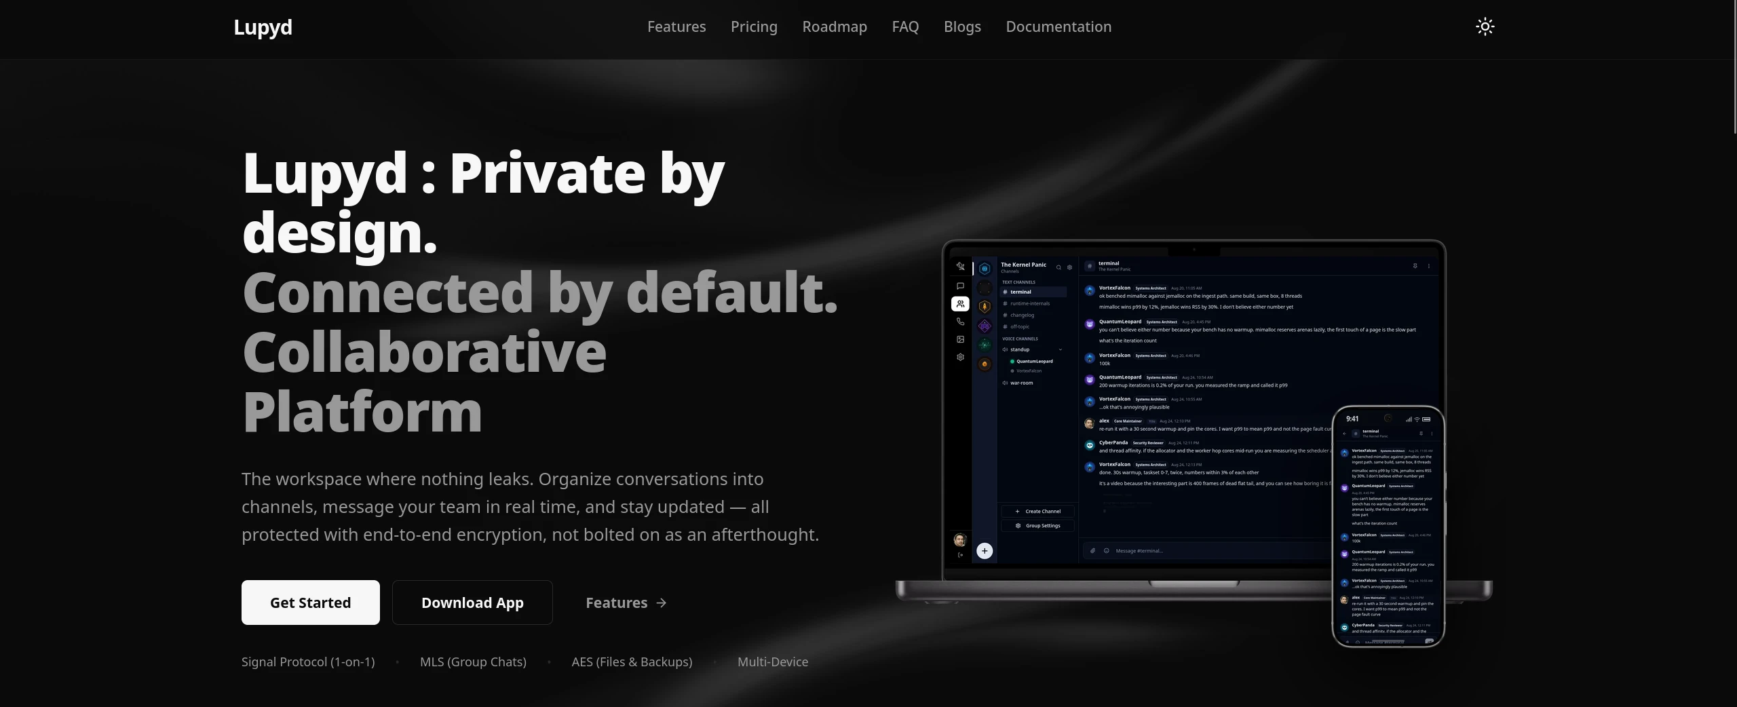The width and height of the screenshot is (1737, 707).
Task: Click the Get Started button
Action: pyautogui.click(x=311, y=603)
